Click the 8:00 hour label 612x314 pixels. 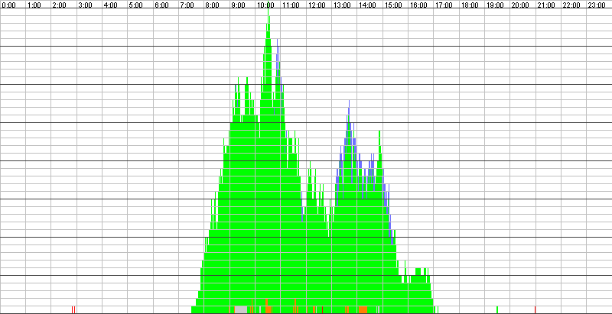pyautogui.click(x=213, y=5)
